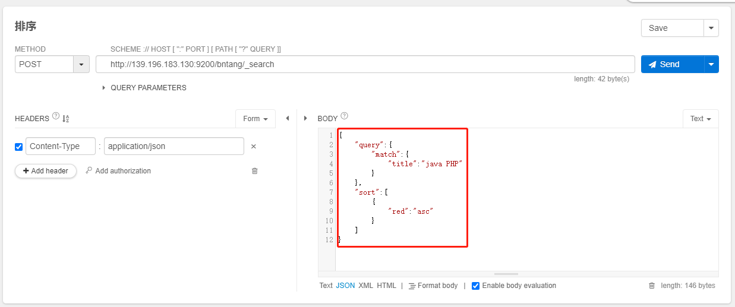Viewport: 735px width, 307px height.
Task: Sort headers alphabetically with A-Z icon
Action: point(66,119)
